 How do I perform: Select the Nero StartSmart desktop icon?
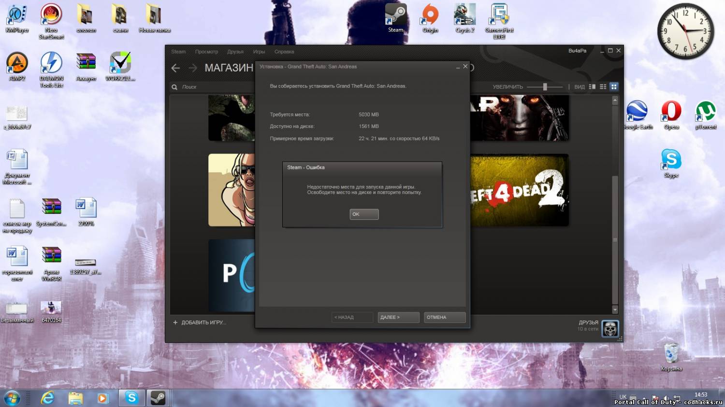pyautogui.click(x=51, y=21)
